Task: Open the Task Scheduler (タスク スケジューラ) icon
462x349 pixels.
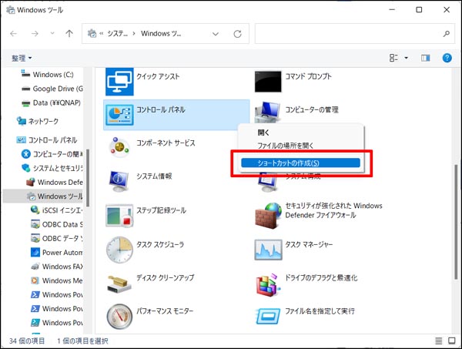Action: pyautogui.click(x=119, y=248)
